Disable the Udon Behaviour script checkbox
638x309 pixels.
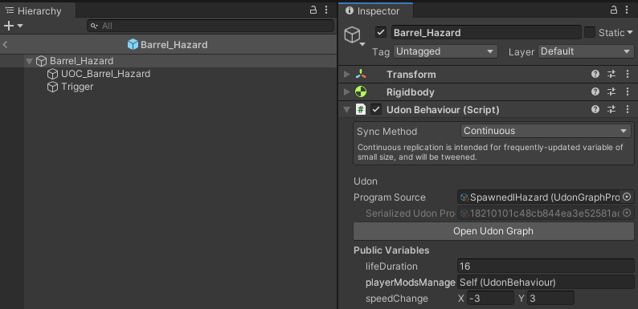pos(376,109)
